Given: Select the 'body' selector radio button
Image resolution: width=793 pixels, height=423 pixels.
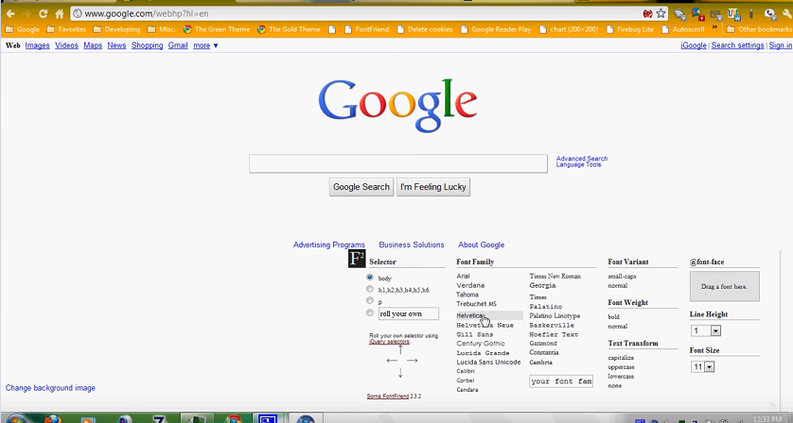Looking at the screenshot, I should (370, 277).
